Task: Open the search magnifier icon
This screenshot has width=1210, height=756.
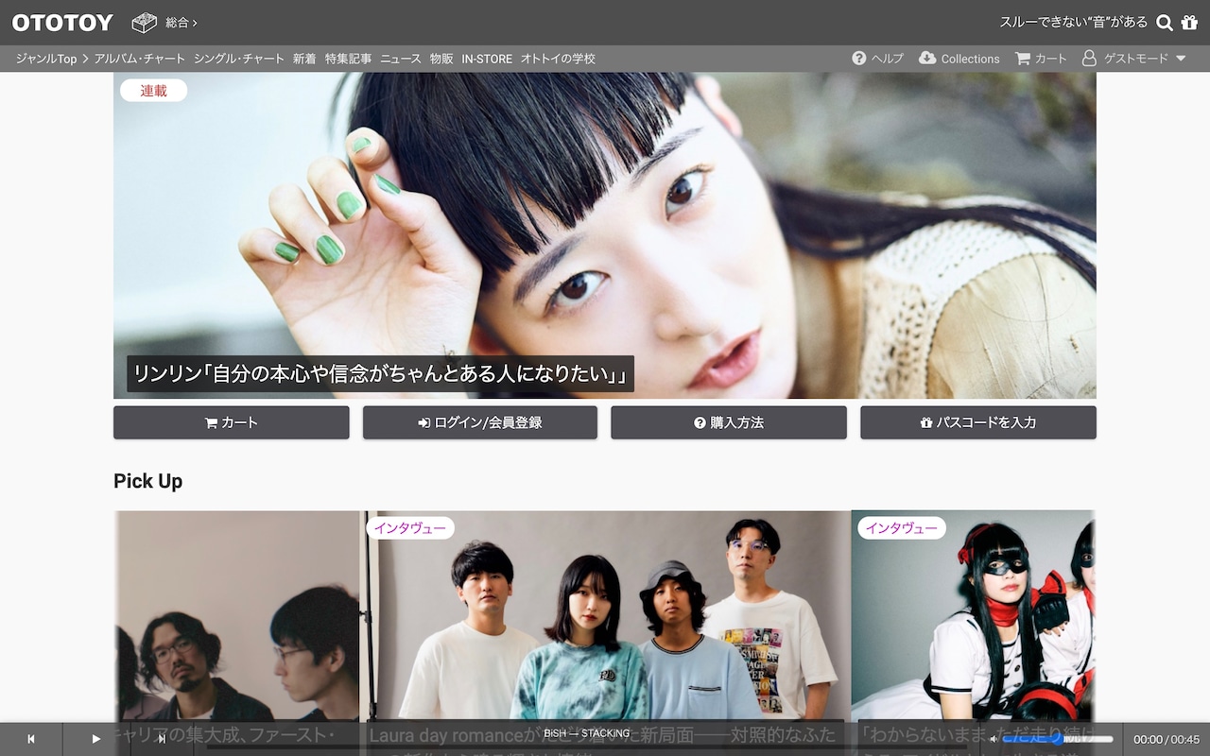Action: click(x=1164, y=22)
